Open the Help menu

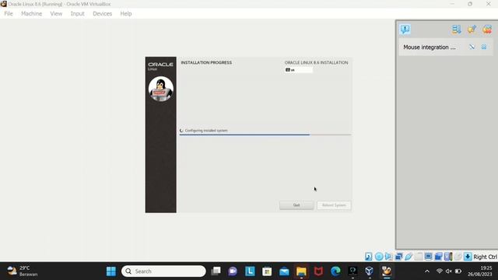(126, 14)
